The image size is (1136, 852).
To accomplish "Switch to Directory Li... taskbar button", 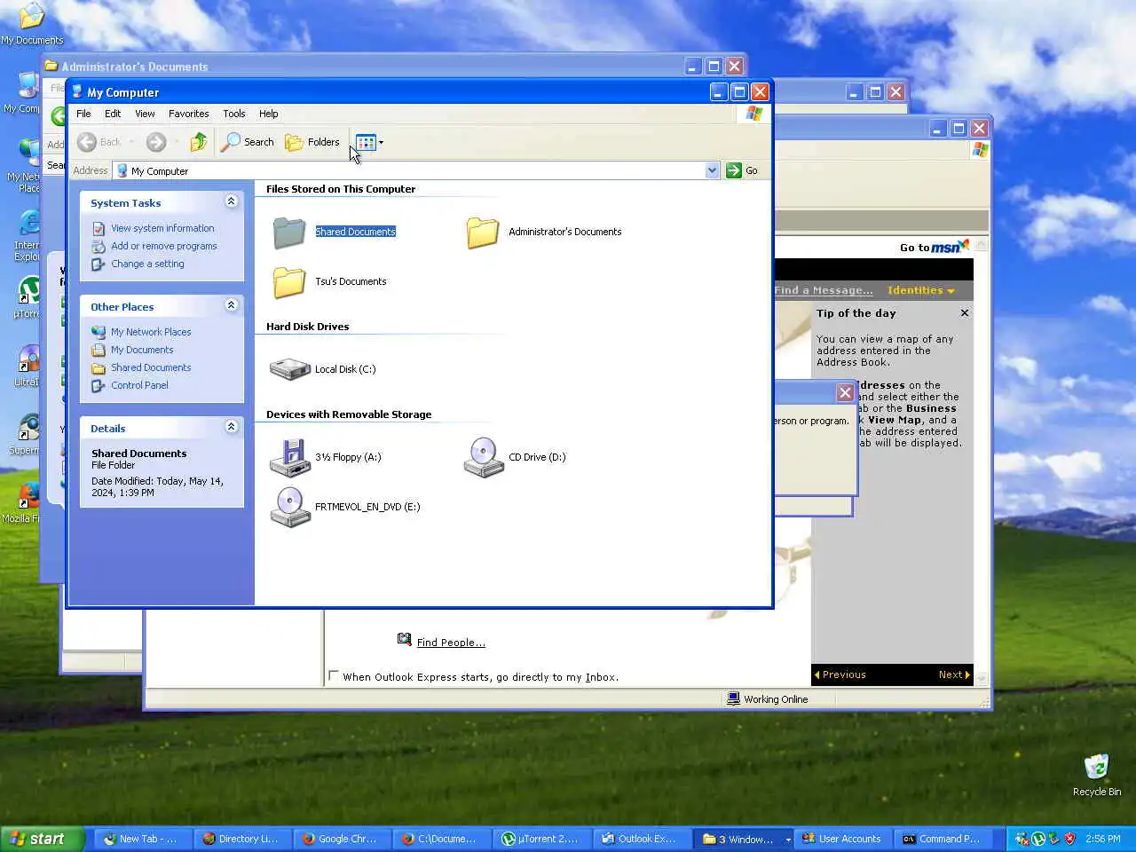I will point(241,839).
